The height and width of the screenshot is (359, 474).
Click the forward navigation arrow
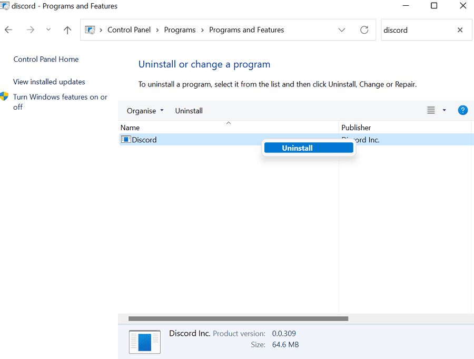click(30, 30)
